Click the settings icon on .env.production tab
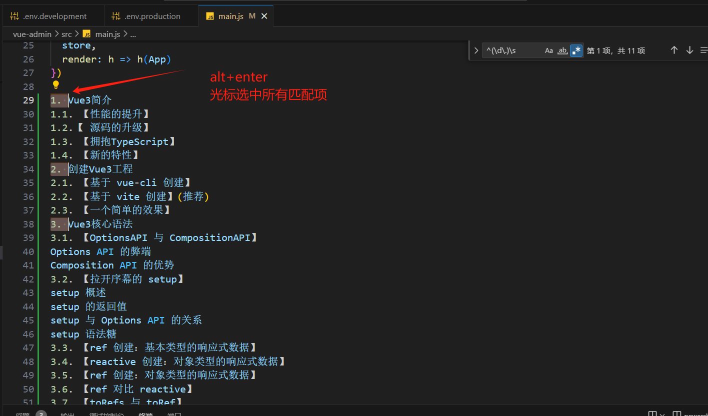The height and width of the screenshot is (416, 708). click(x=116, y=16)
